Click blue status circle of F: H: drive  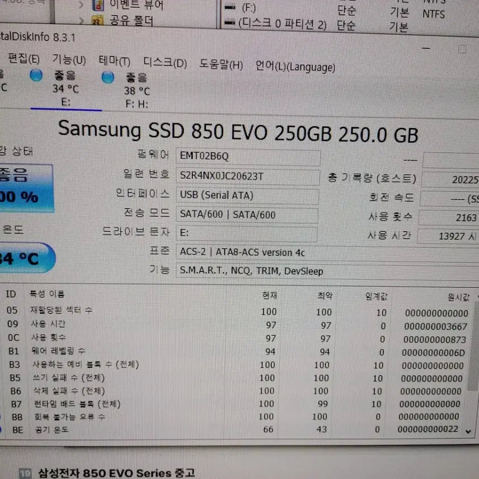click(x=108, y=77)
